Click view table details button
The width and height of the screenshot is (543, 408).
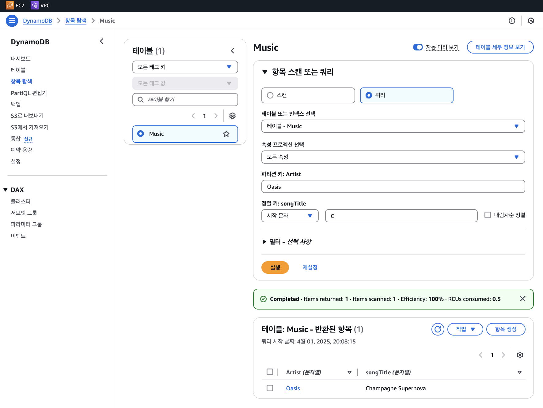point(500,47)
